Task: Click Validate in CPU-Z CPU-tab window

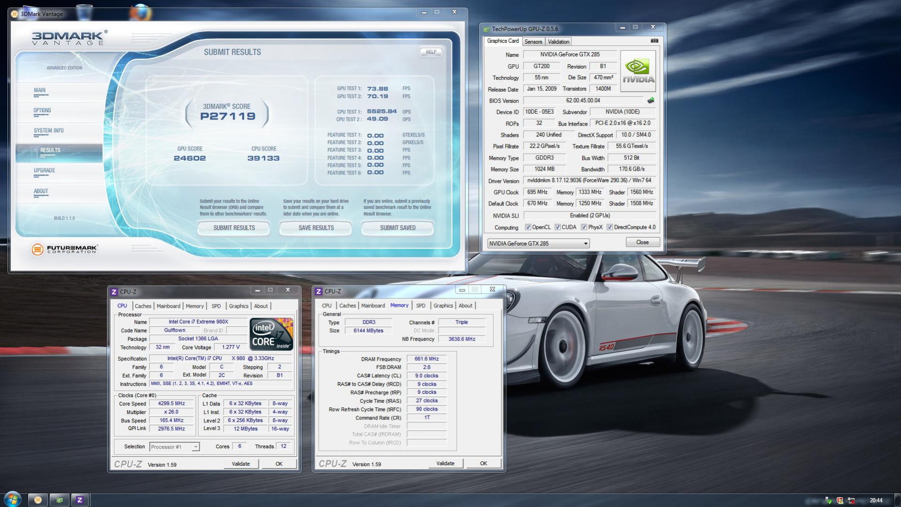Action: pos(240,464)
